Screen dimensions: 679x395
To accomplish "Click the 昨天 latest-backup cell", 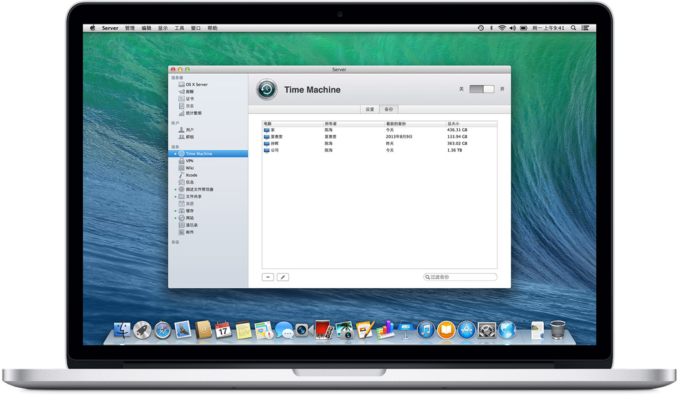I will (390, 144).
